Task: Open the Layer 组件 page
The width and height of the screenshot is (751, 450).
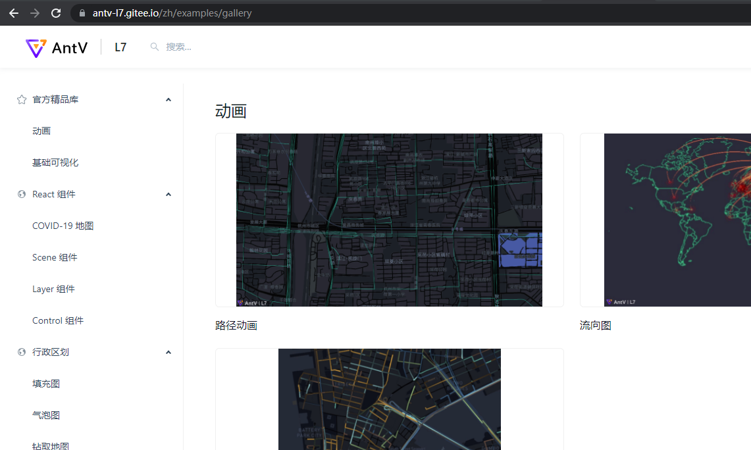Action: tap(53, 289)
